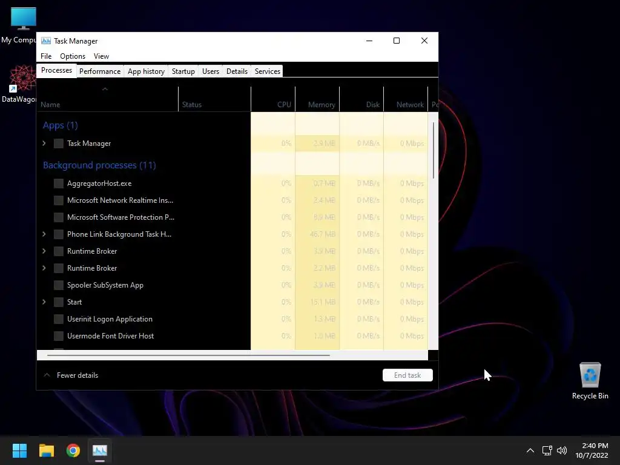This screenshot has width=620, height=465.
Task: Collapse view with Fewer details
Action: 71,375
